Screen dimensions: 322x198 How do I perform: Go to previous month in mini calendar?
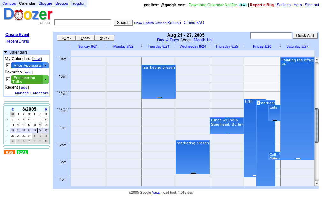pos(13,109)
